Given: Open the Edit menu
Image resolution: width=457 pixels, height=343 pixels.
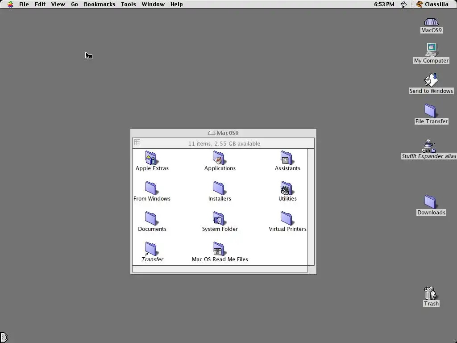Looking at the screenshot, I should pyautogui.click(x=40, y=4).
